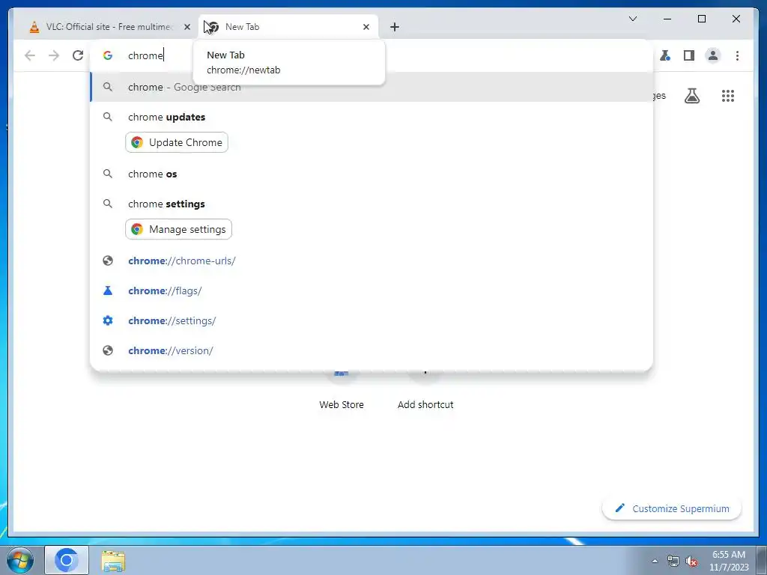Viewport: 767px width, 575px height.
Task: Choose the chrome updates suggestion
Action: [372, 117]
